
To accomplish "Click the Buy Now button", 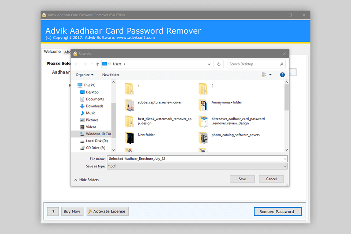I will (x=72, y=211).
